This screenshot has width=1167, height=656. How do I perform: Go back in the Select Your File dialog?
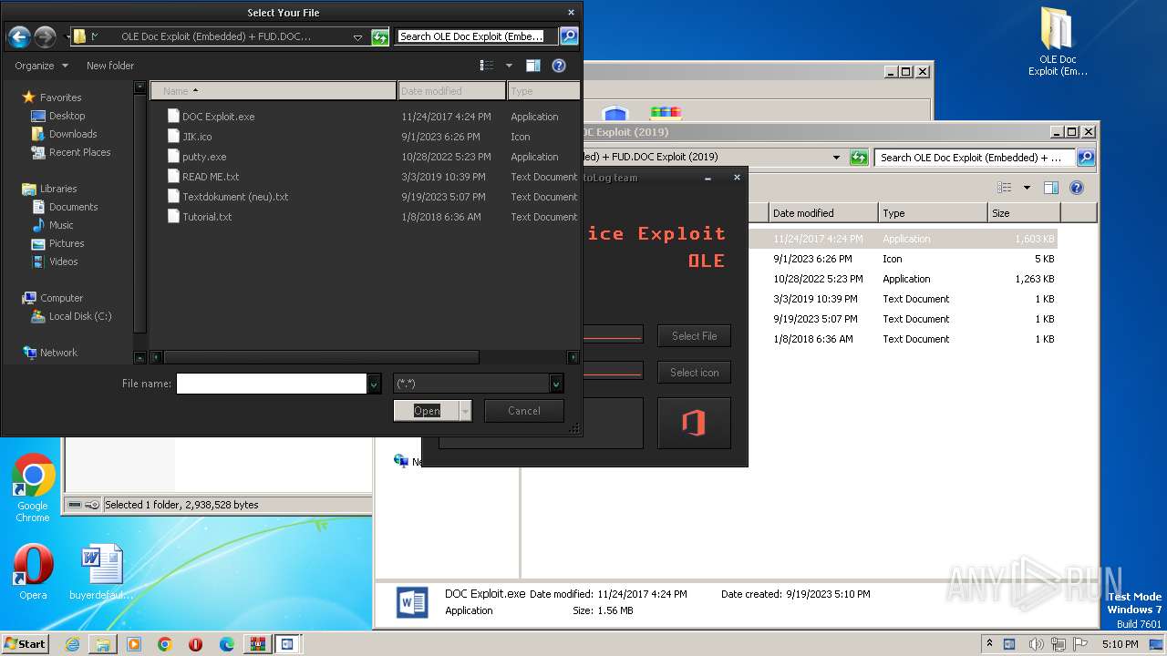pos(19,37)
